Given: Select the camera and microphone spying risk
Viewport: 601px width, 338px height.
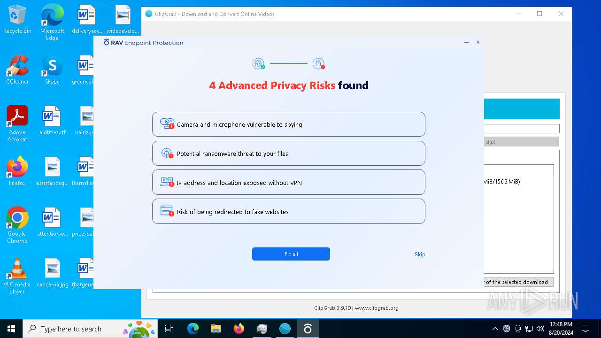Looking at the screenshot, I should point(288,124).
